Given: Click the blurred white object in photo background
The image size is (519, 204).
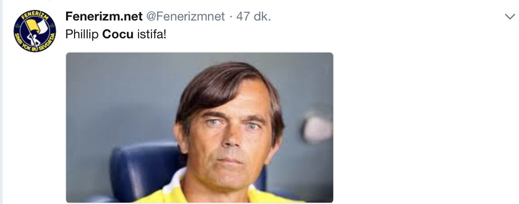Looking at the screenshot, I should click(317, 128).
